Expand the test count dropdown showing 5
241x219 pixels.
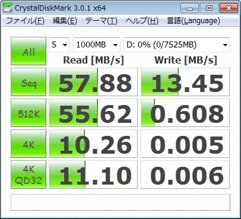point(59,45)
